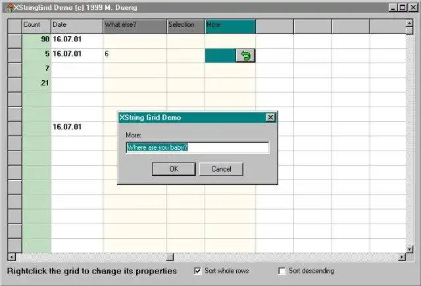Close the XString Grid Demo dialog

(x=270, y=117)
